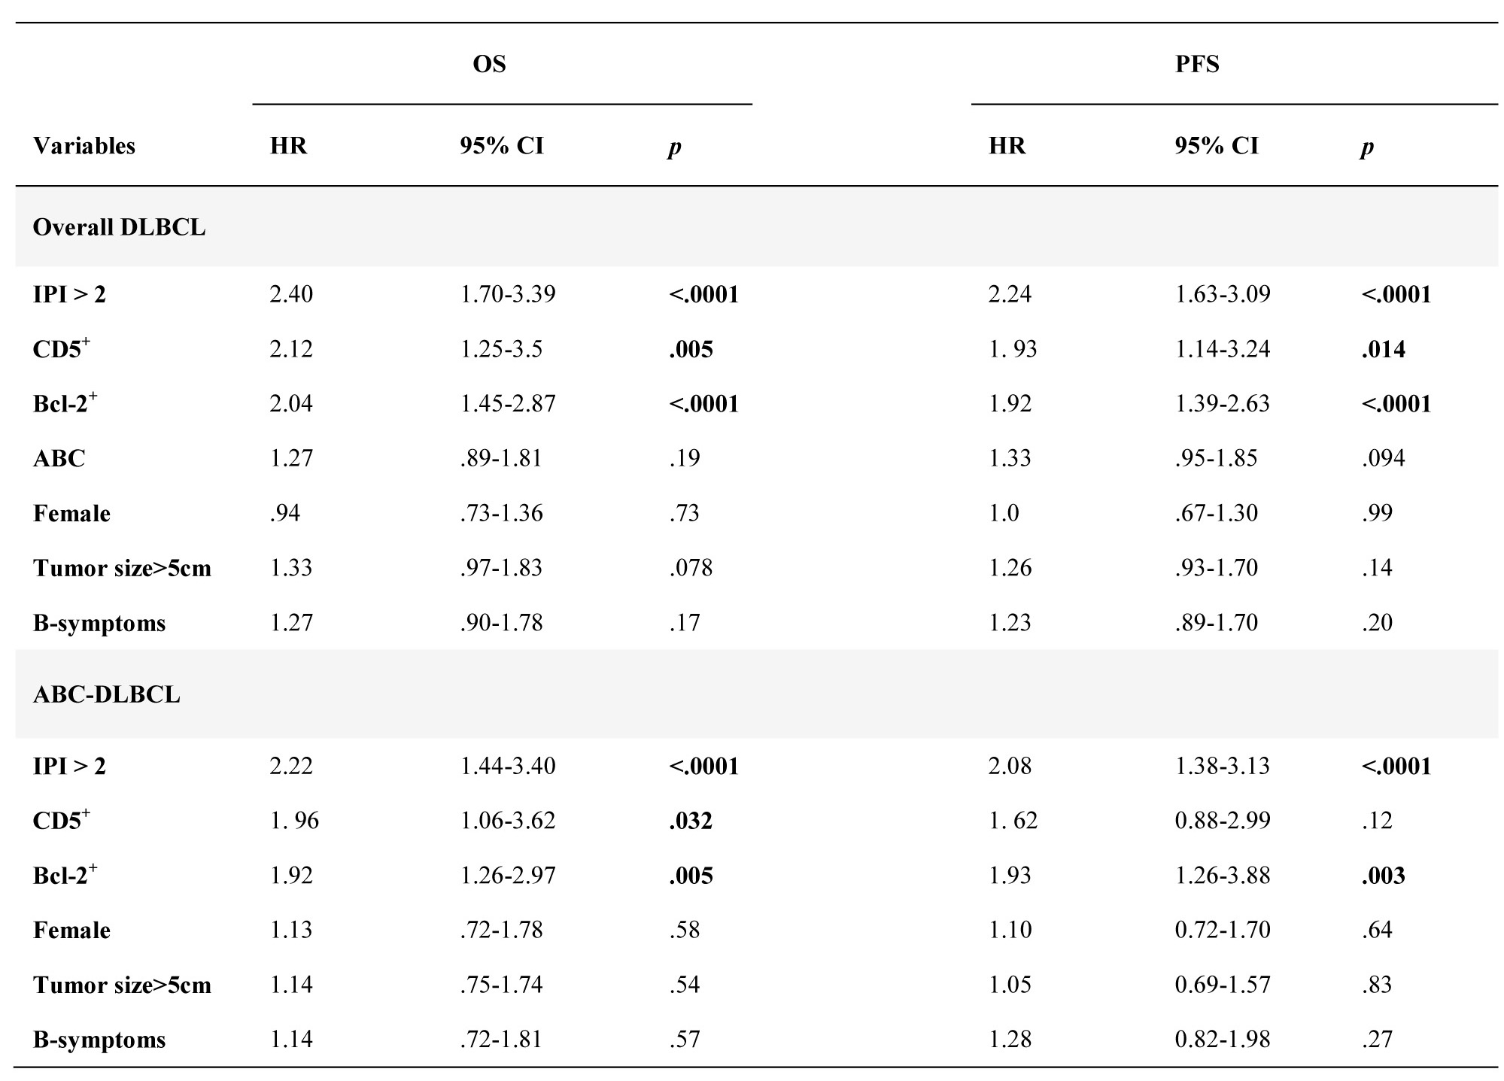Viewport: 1504px width, 1081px height.
Task: Select the confidence interval 0.88-2.99
Action: [x=1223, y=820]
